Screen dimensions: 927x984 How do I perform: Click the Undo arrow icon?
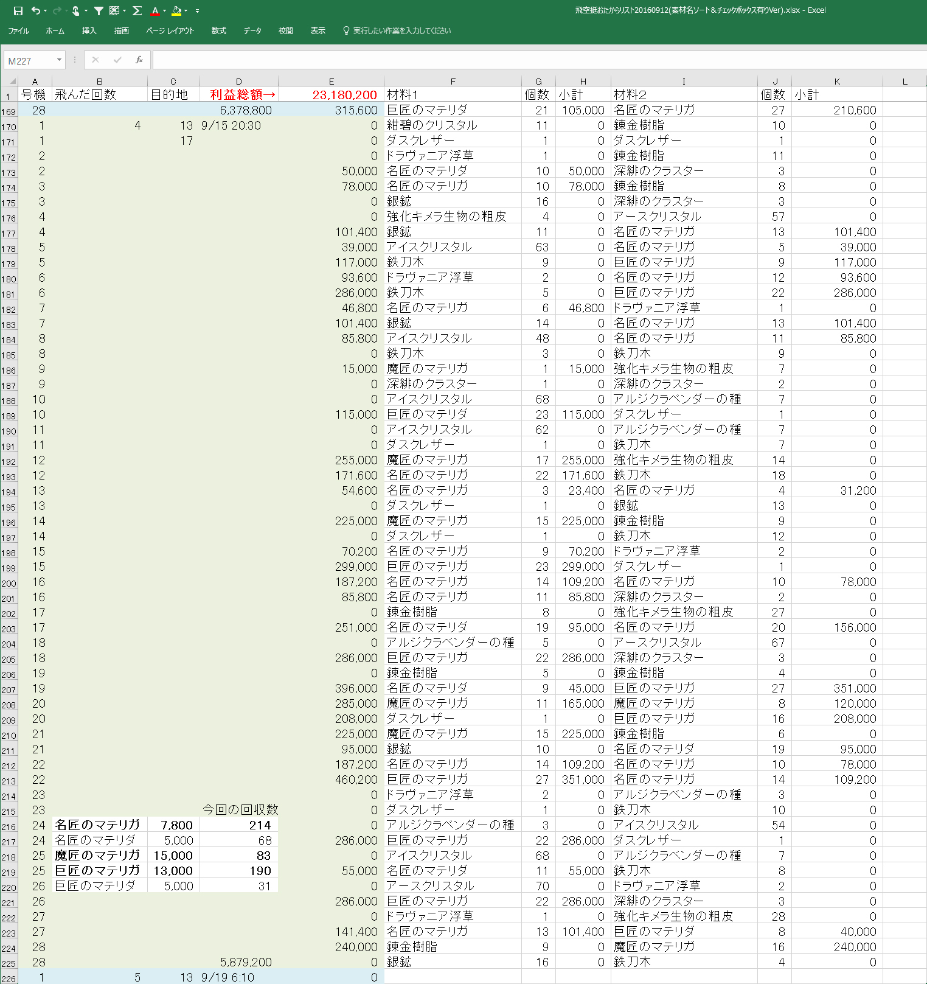[x=36, y=11]
